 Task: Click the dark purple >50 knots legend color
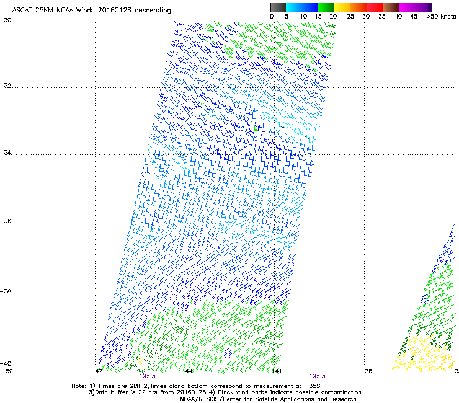pyautogui.click(x=429, y=7)
